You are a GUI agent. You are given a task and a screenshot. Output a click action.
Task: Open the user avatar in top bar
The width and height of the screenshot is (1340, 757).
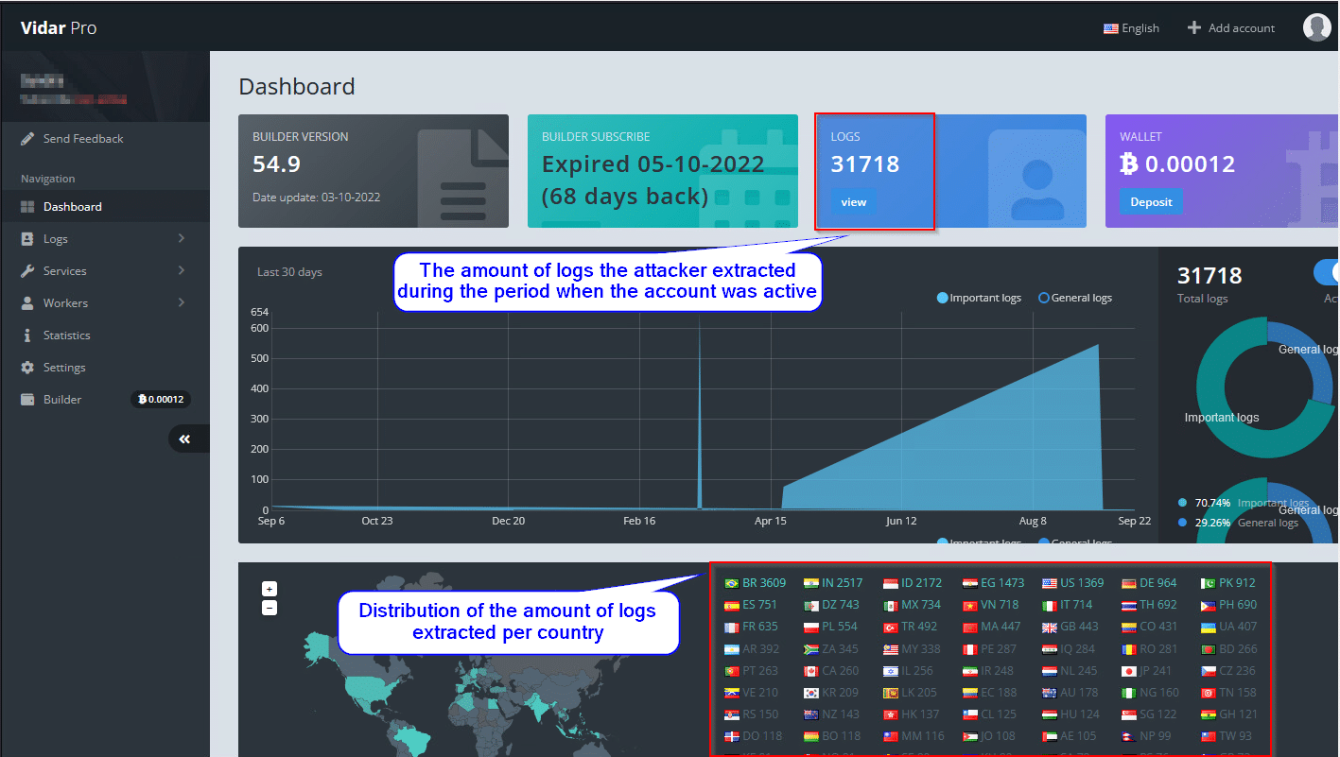[x=1316, y=27]
